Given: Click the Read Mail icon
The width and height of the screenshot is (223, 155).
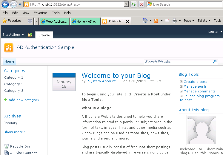Looking at the screenshot, I should [x=167, y=21].
